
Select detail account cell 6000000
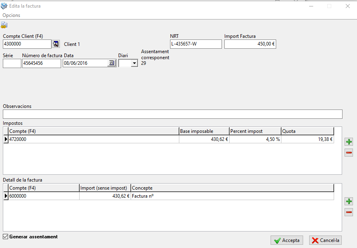[44, 196]
